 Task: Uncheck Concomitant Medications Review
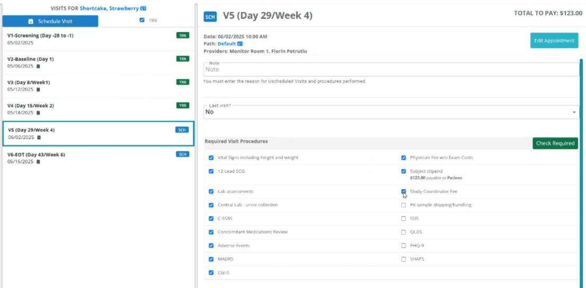(x=211, y=232)
